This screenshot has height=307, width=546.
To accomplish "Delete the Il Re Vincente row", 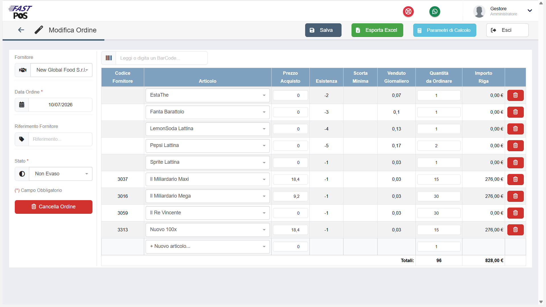I will coord(515,213).
